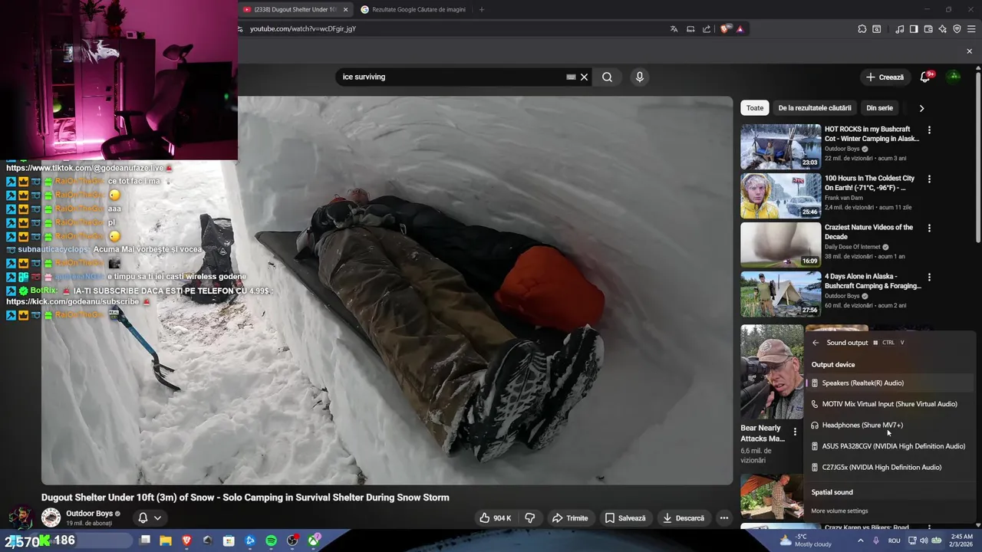Screen dimensions: 982x552
Task: Open more video actions three-dot menu
Action: 723,518
